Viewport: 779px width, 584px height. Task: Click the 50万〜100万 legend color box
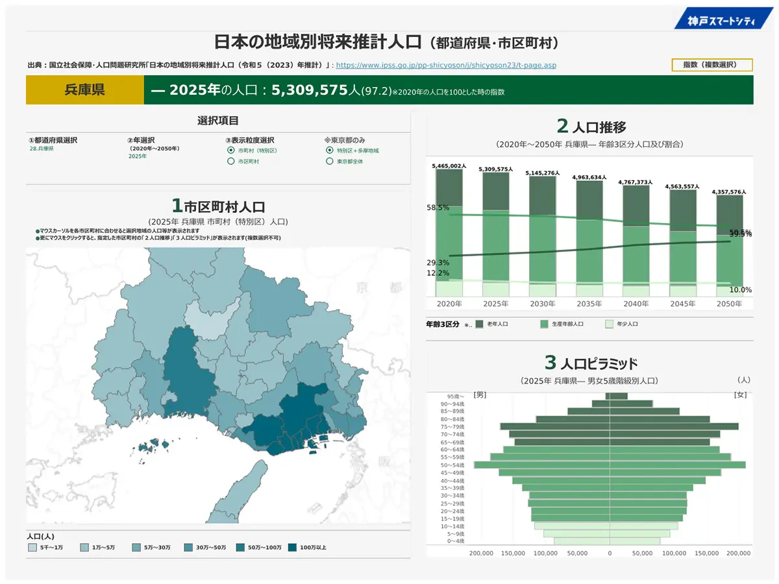click(x=240, y=548)
